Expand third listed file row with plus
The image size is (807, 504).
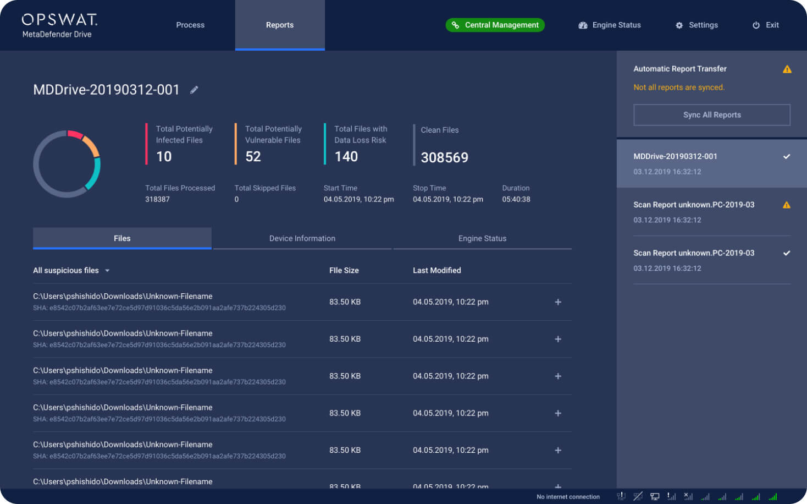[558, 376]
